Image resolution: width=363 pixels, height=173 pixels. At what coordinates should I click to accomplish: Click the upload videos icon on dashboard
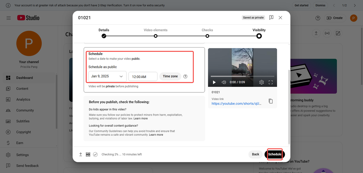tap(316, 33)
